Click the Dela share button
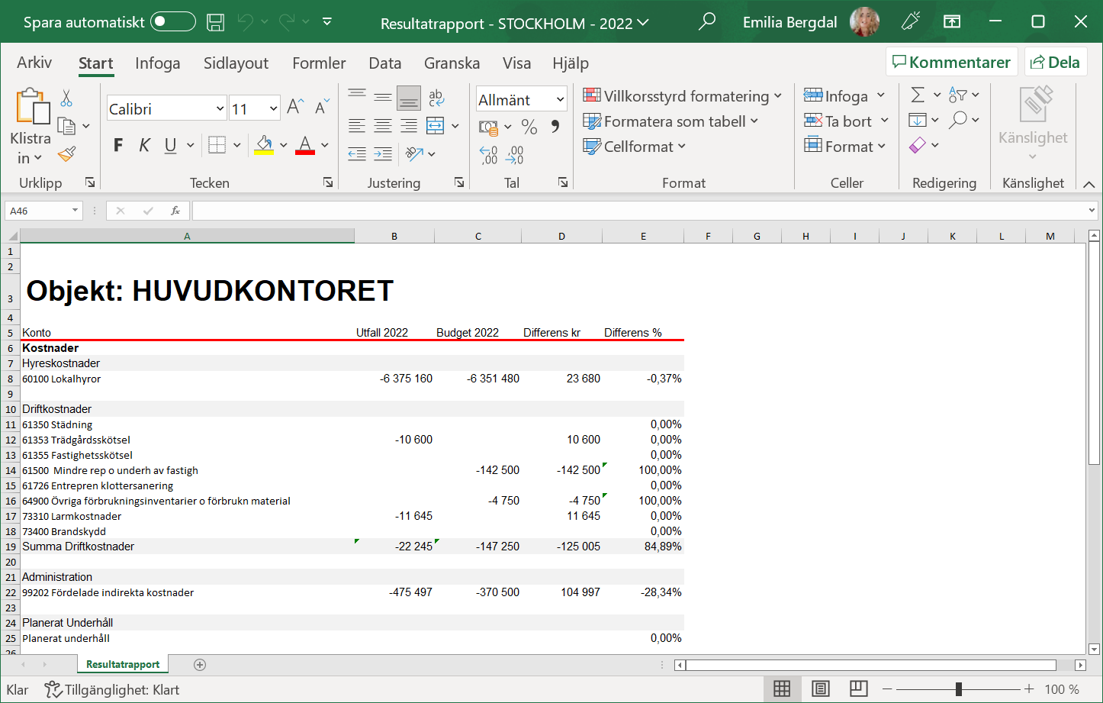This screenshot has width=1103, height=703. (1055, 63)
